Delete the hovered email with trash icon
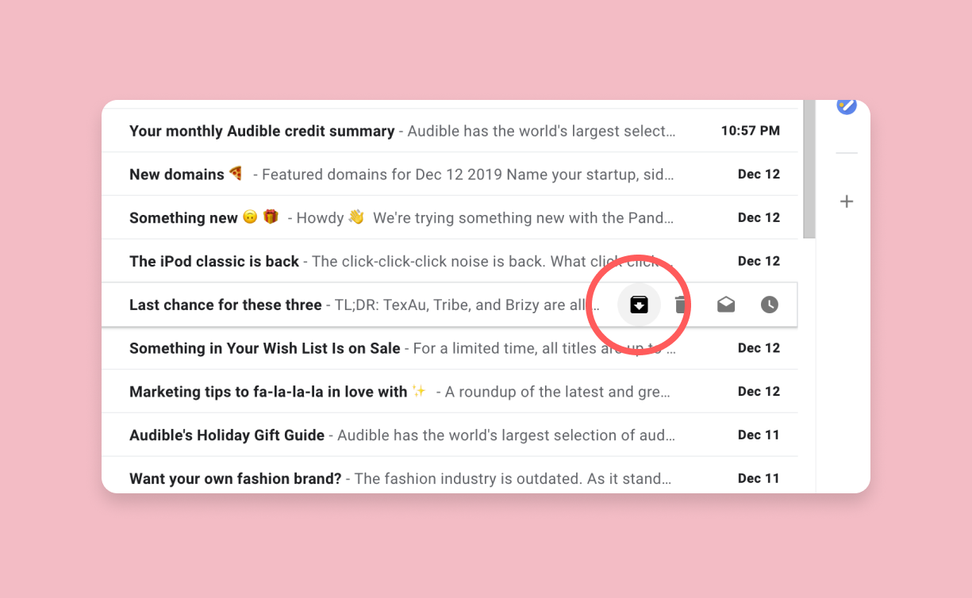Image resolution: width=972 pixels, height=598 pixels. 680,305
